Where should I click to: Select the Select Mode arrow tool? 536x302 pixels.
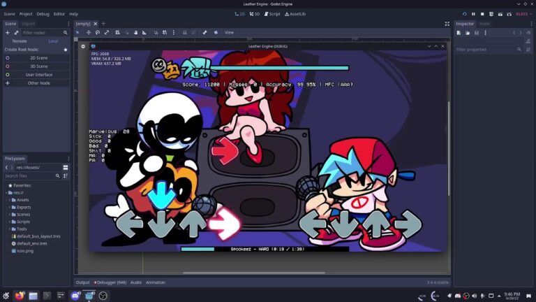[77, 33]
